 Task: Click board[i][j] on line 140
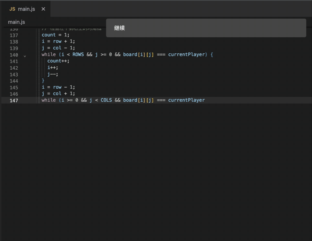coord(138,54)
